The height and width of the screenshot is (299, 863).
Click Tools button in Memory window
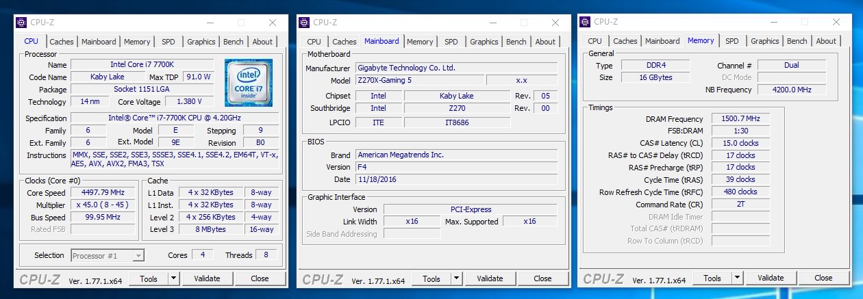point(712,278)
